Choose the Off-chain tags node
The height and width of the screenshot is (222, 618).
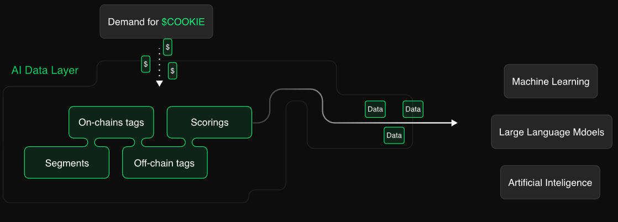pyautogui.click(x=164, y=163)
